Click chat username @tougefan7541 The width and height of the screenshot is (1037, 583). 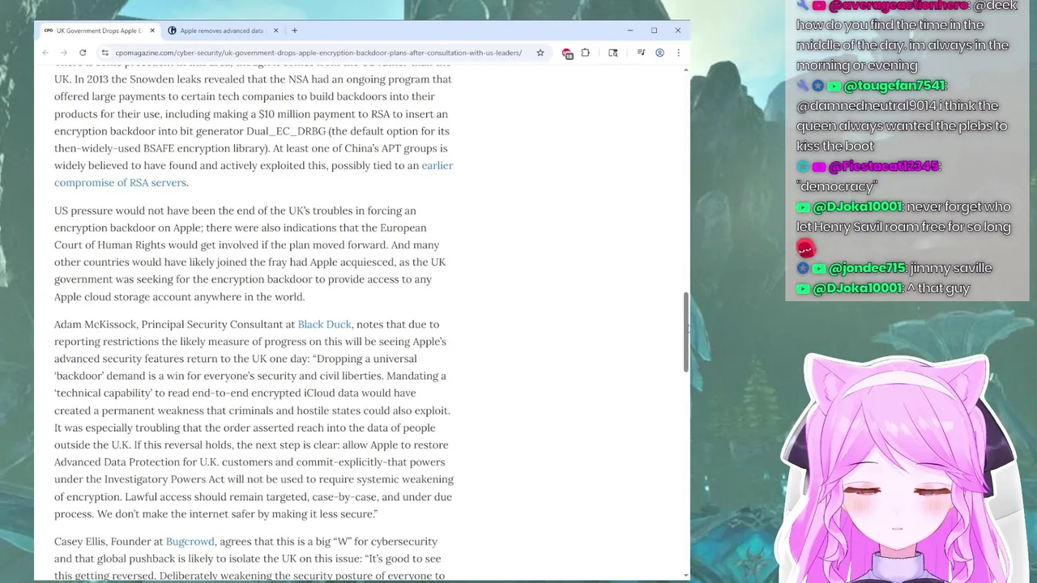point(894,85)
